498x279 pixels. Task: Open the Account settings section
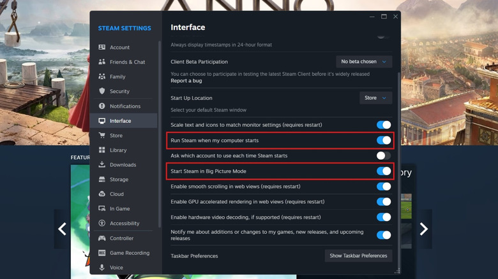(x=124, y=47)
